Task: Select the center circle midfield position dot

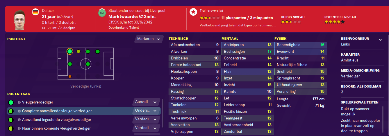Action: (x=88, y=64)
